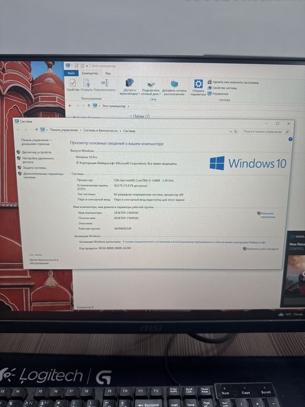Click NVIDIA notification popup thumbnail
Viewport: 305px width, 407px height.
(x=296, y=276)
